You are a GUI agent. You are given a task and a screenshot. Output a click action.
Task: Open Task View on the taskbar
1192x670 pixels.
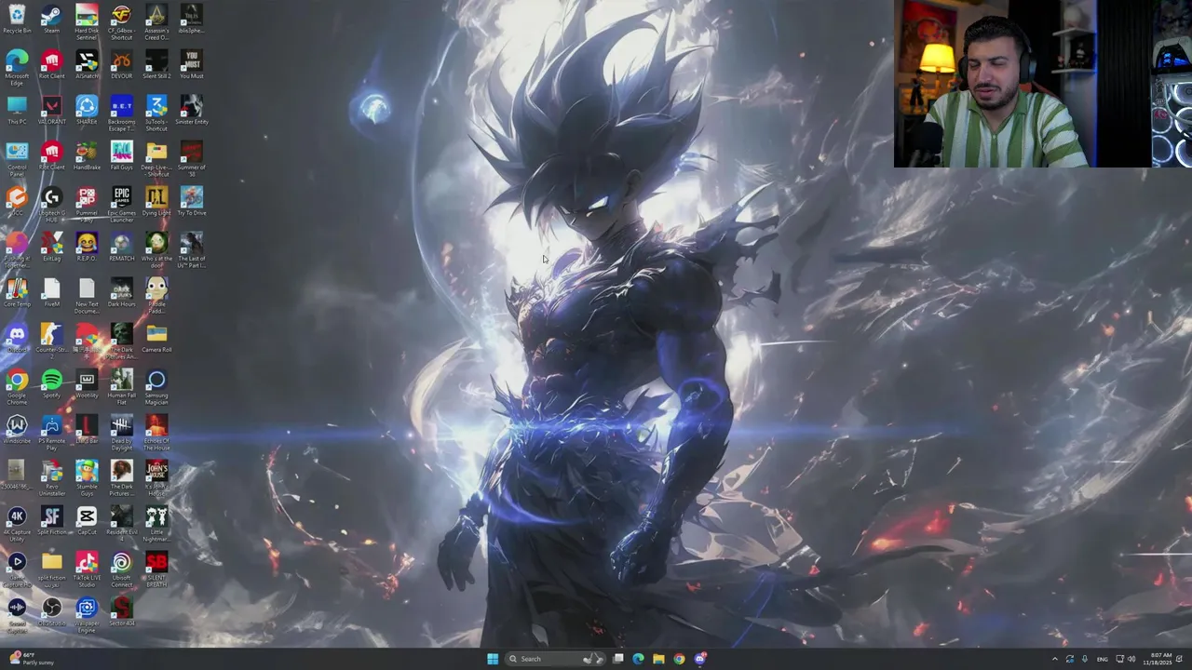617,659
